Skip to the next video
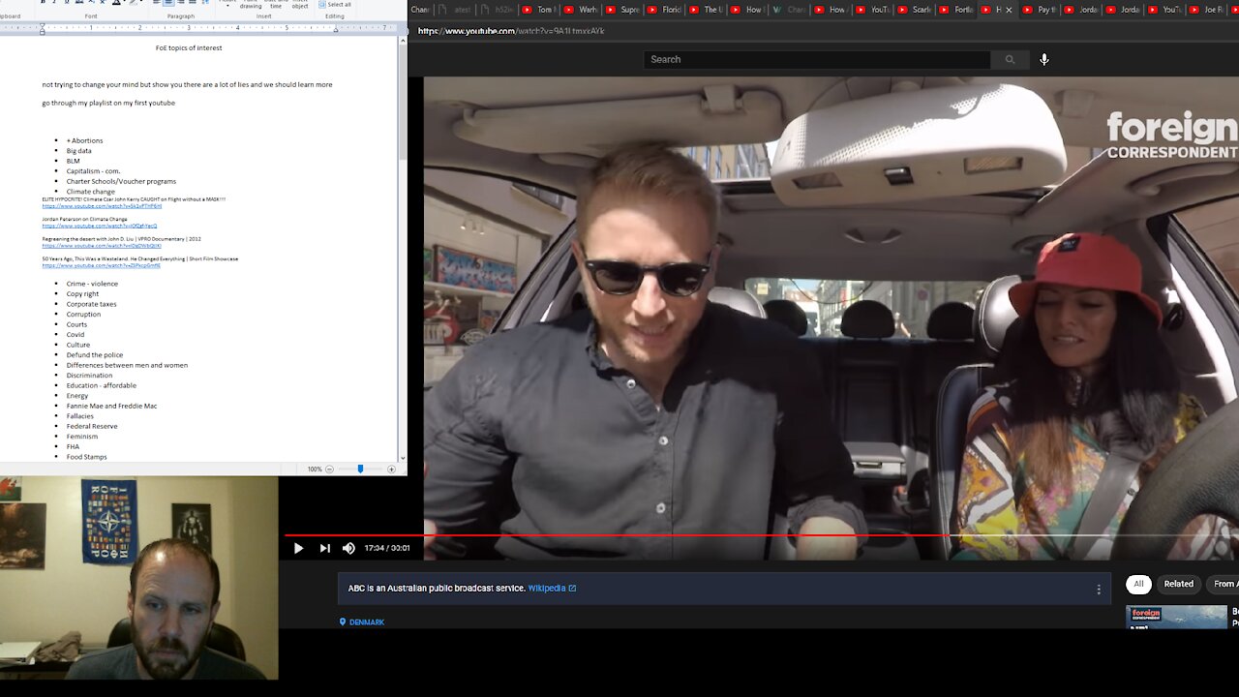This screenshot has height=697, width=1239. (324, 548)
